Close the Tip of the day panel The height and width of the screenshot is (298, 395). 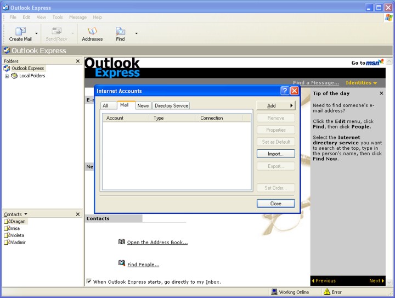click(381, 93)
